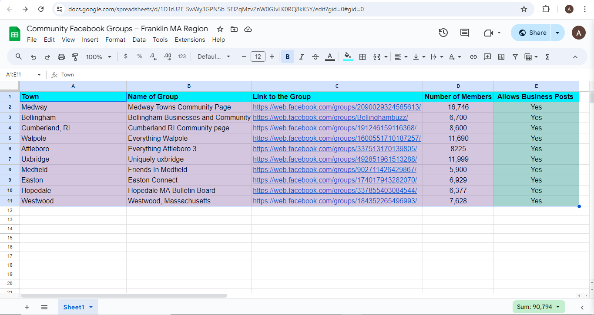The height and width of the screenshot is (315, 594).
Task: Open the Data menu
Action: (x=139, y=40)
